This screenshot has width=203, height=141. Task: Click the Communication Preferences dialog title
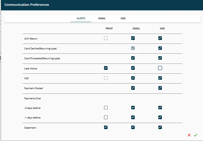click(x=27, y=5)
